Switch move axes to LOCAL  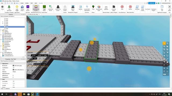tap(40, 55)
